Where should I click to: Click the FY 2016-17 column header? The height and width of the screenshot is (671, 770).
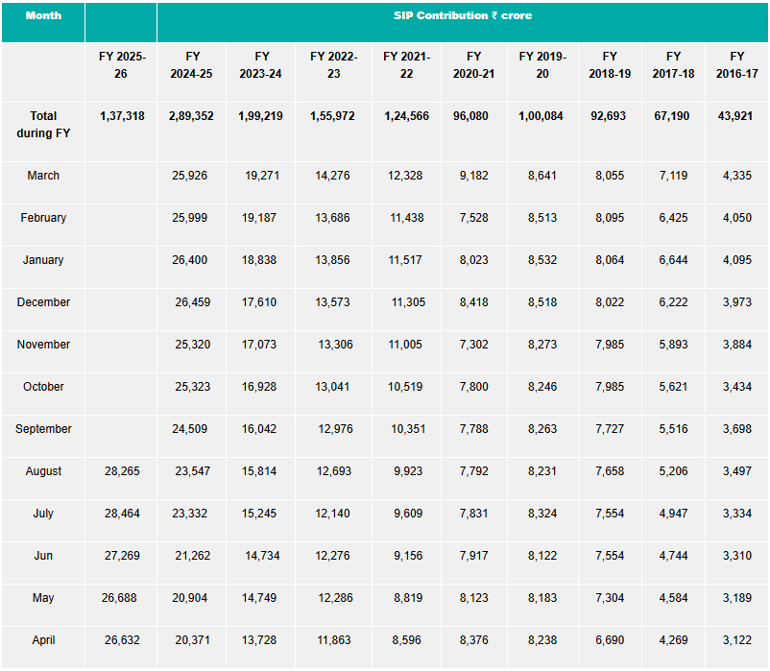point(736,65)
